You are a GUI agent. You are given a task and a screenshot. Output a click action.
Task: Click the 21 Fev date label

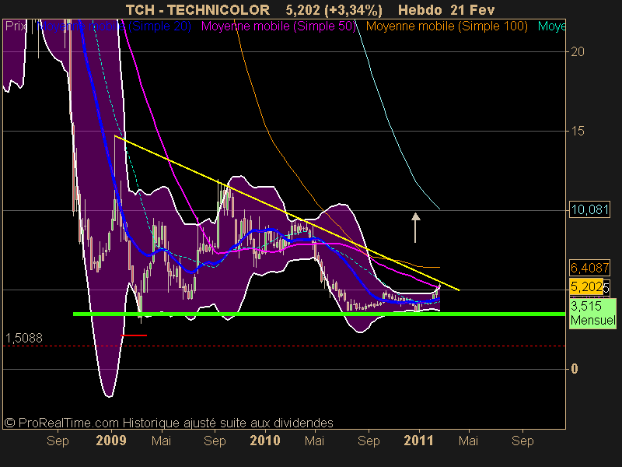[x=473, y=9]
